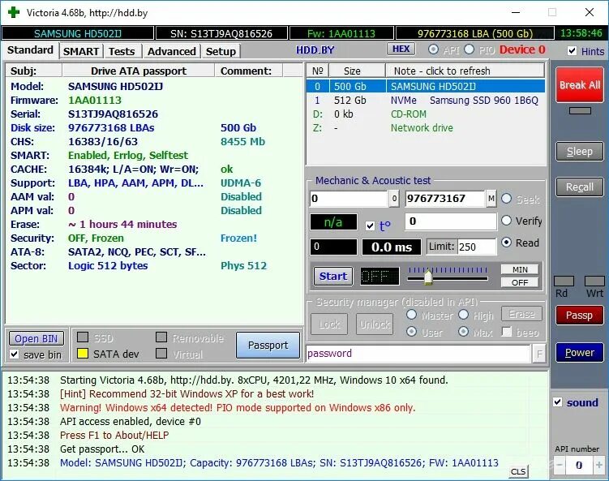
Task: Click the n/a temperature display
Action: (x=333, y=222)
